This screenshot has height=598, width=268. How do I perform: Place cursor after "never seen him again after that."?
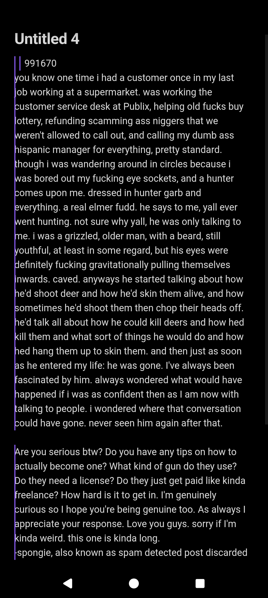tap(223, 423)
